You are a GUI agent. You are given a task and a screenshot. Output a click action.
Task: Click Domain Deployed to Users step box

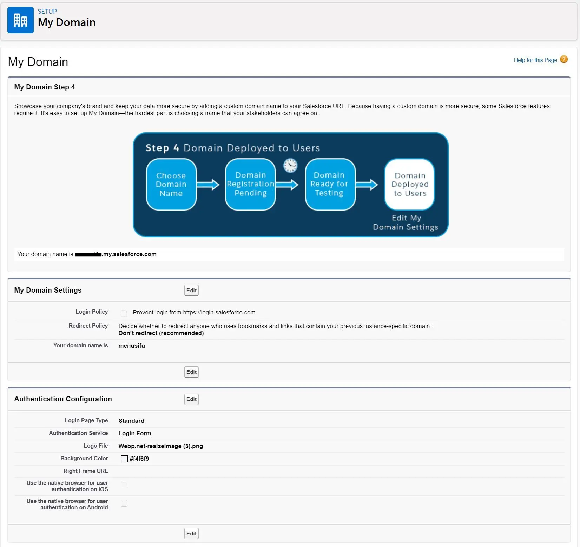(x=409, y=184)
